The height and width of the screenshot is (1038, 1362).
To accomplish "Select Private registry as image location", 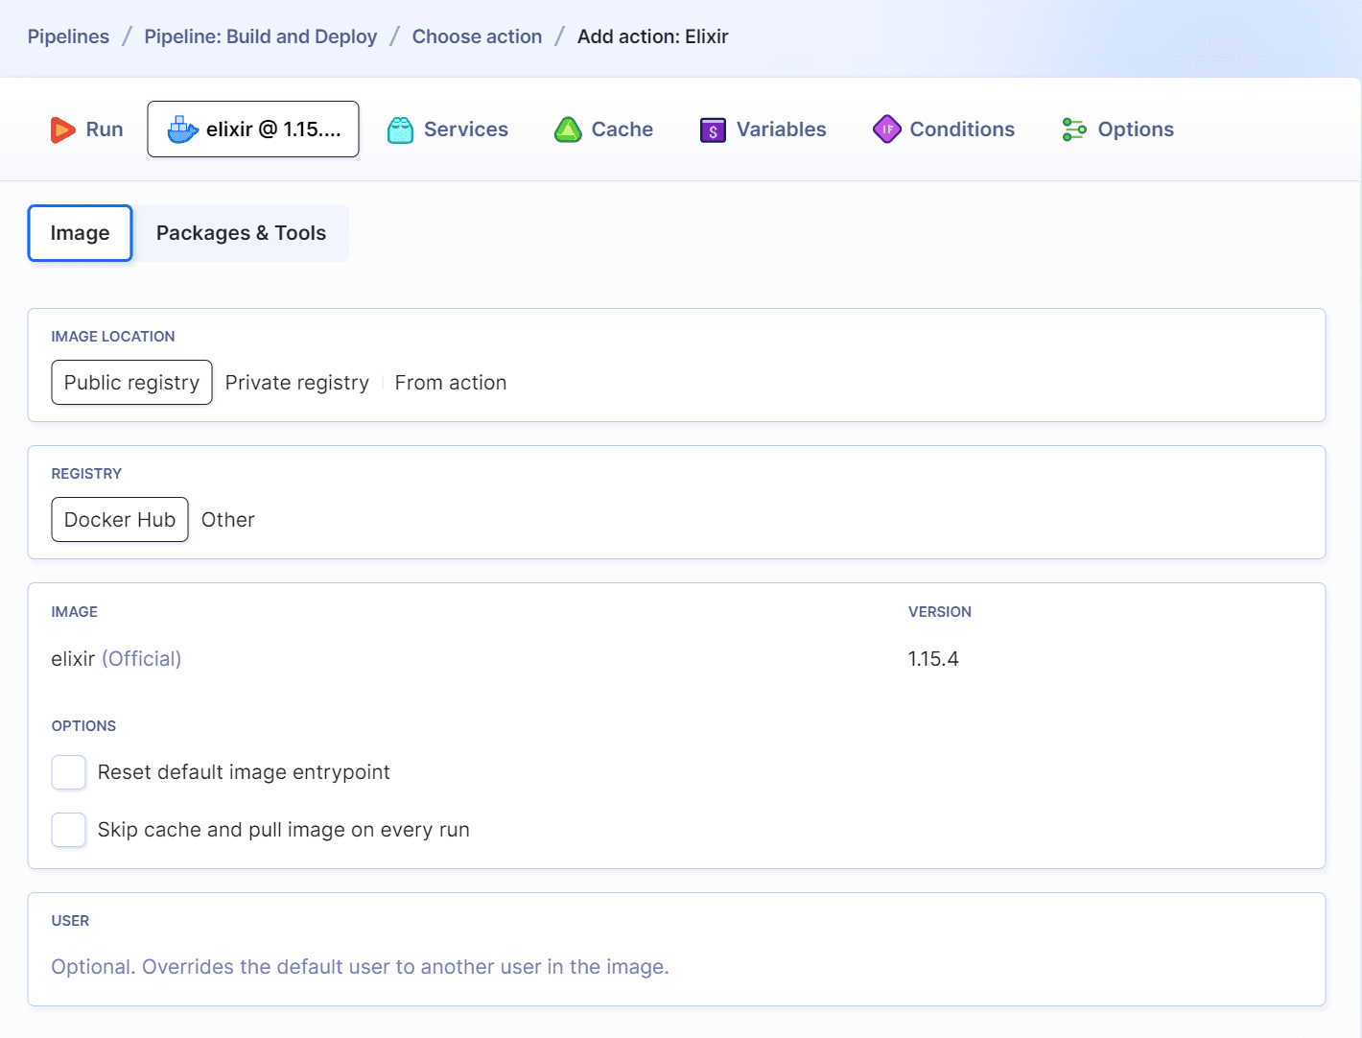I will 296,382.
